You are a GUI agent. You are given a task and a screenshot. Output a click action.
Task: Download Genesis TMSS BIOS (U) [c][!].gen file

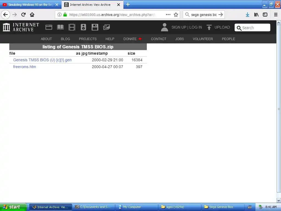click(x=42, y=60)
